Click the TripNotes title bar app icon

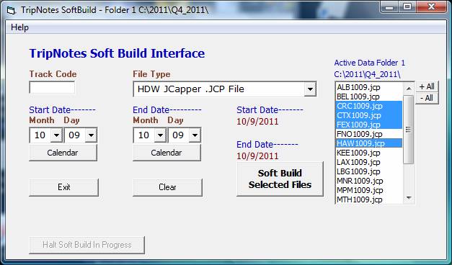[x=11, y=10]
